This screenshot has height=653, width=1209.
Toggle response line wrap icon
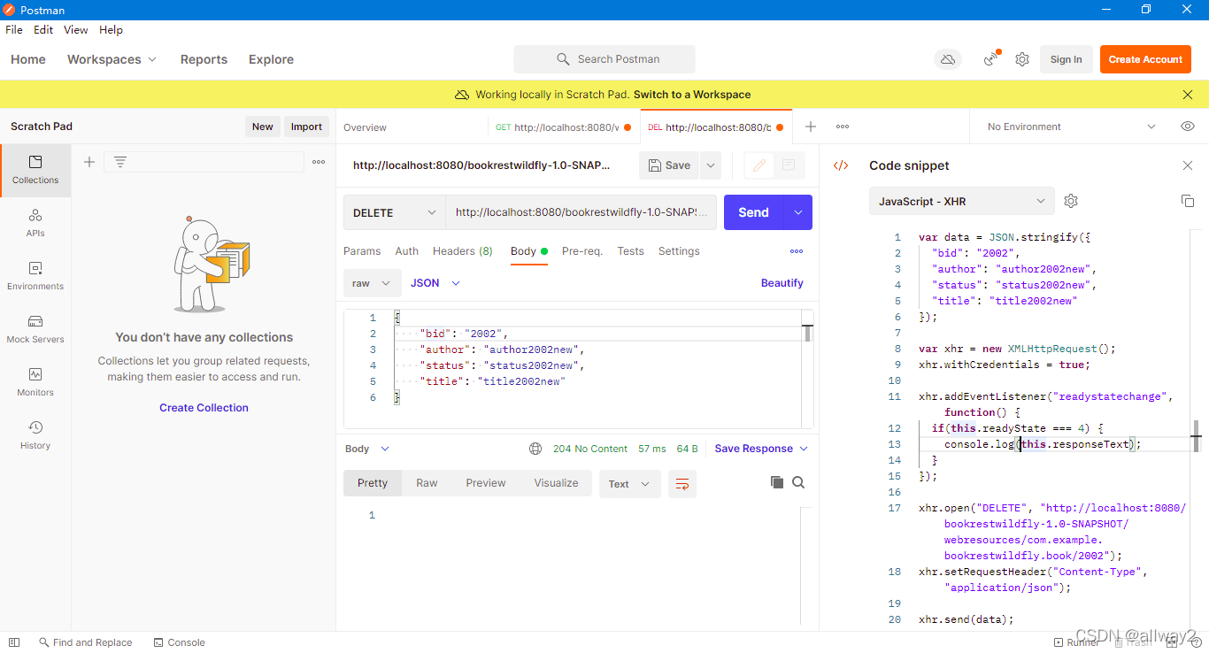pyautogui.click(x=682, y=484)
